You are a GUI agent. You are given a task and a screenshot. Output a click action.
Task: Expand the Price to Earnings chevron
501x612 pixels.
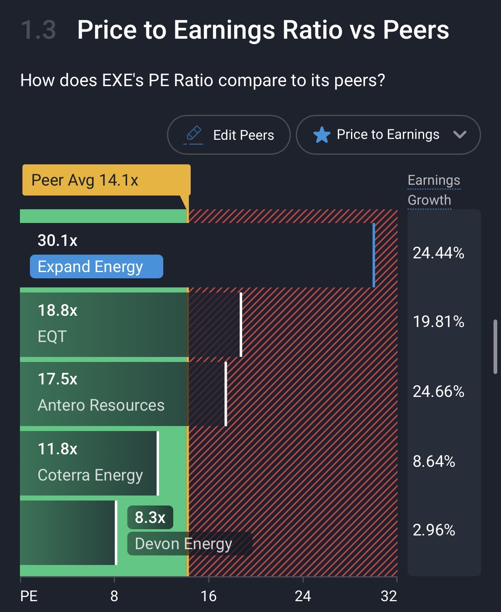(460, 134)
